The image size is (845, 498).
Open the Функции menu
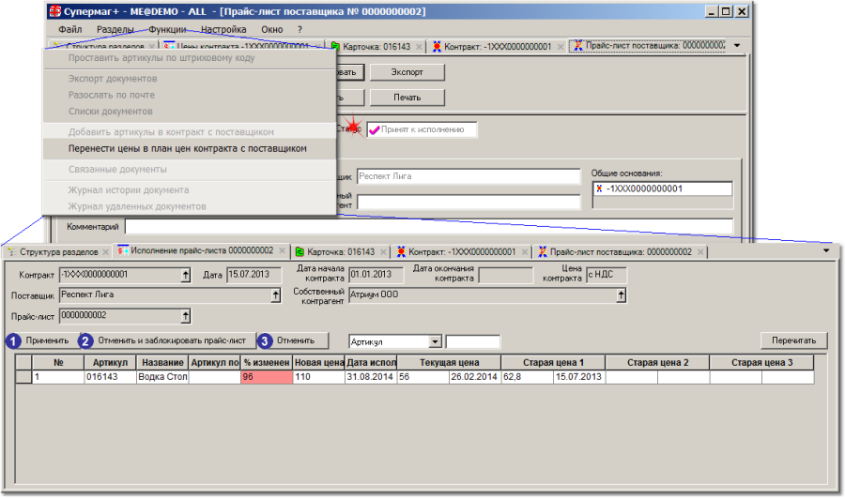point(167,29)
